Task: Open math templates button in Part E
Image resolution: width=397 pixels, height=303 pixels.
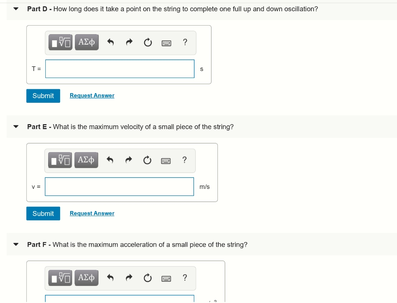Action: (x=60, y=160)
